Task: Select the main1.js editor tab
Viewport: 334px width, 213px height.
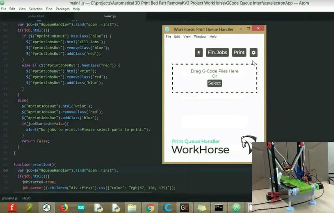Action: pos(109,16)
